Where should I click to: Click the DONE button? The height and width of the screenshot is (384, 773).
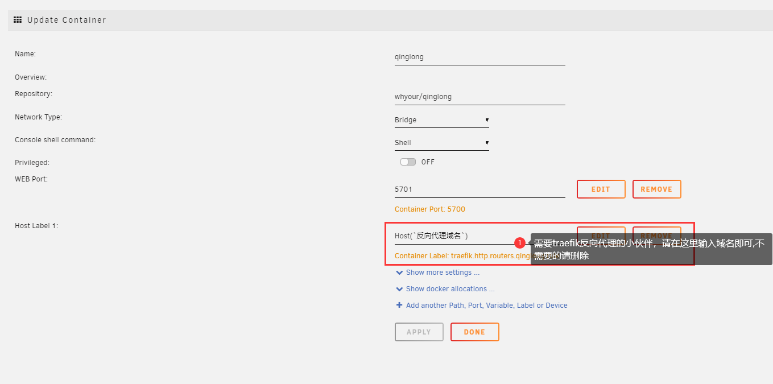[474, 332]
